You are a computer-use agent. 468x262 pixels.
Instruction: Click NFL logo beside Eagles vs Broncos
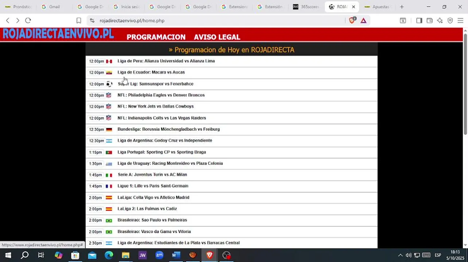[x=109, y=95]
